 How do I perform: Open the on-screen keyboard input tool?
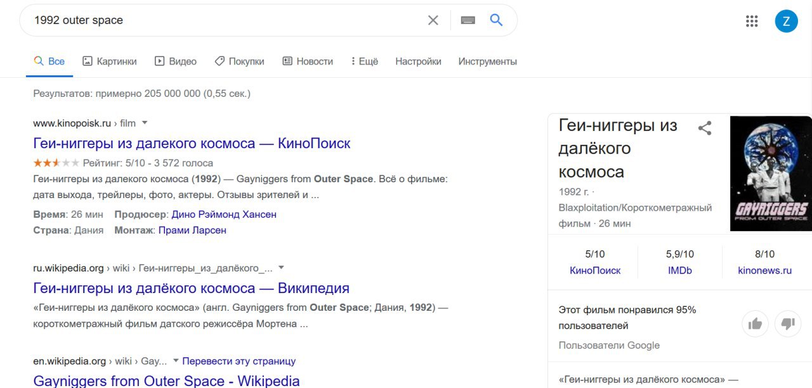click(468, 20)
